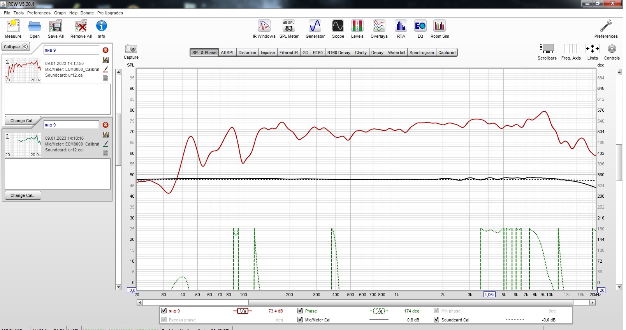This screenshot has width=626, height=330.
Task: Open notes icon for measurement 2
Action: 106,153
